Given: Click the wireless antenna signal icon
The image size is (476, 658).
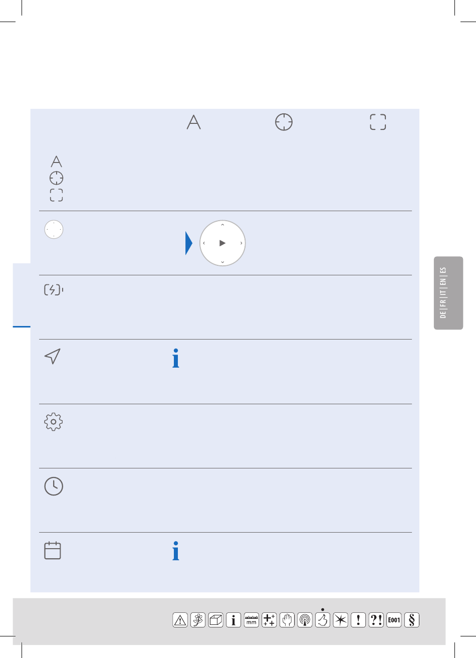Looking at the screenshot, I should tap(305, 620).
